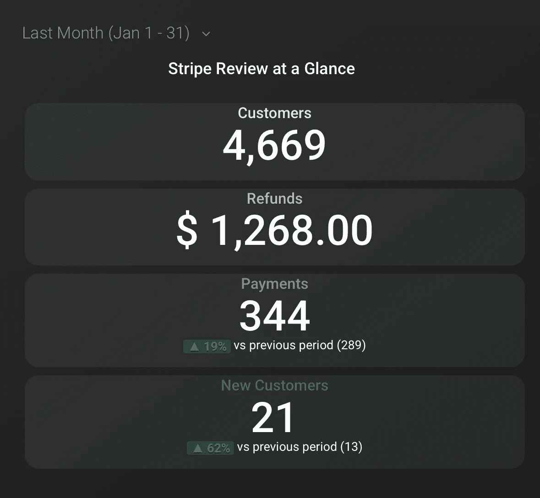Click the 344 payments value
The width and height of the screenshot is (540, 498).
pos(274,315)
